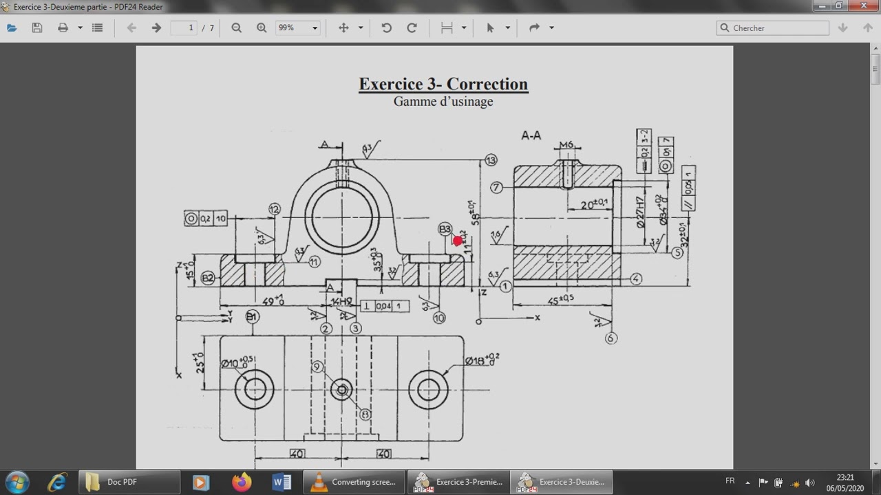Go to next page arrow

[156, 27]
